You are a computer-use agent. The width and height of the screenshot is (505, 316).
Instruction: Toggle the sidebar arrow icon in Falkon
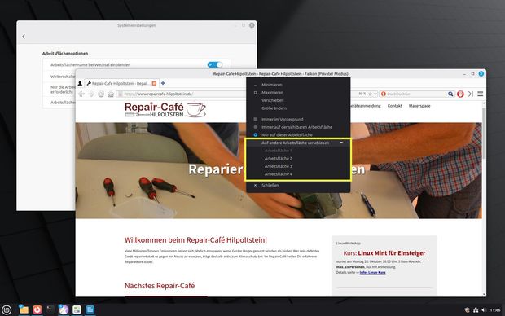(x=471, y=94)
